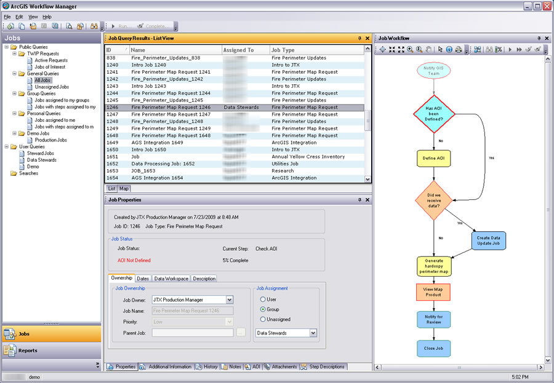
Task: Collapse the Personal Queries folder
Action: point(15,113)
